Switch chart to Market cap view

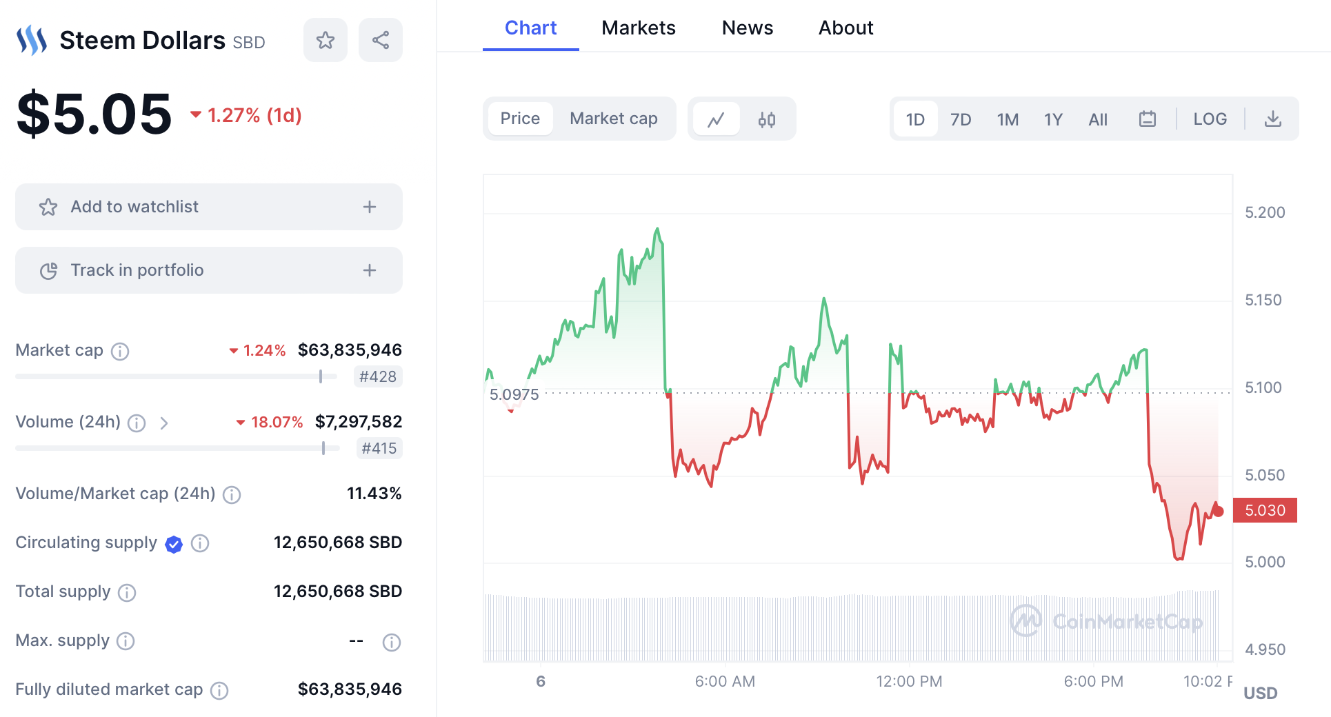[613, 119]
